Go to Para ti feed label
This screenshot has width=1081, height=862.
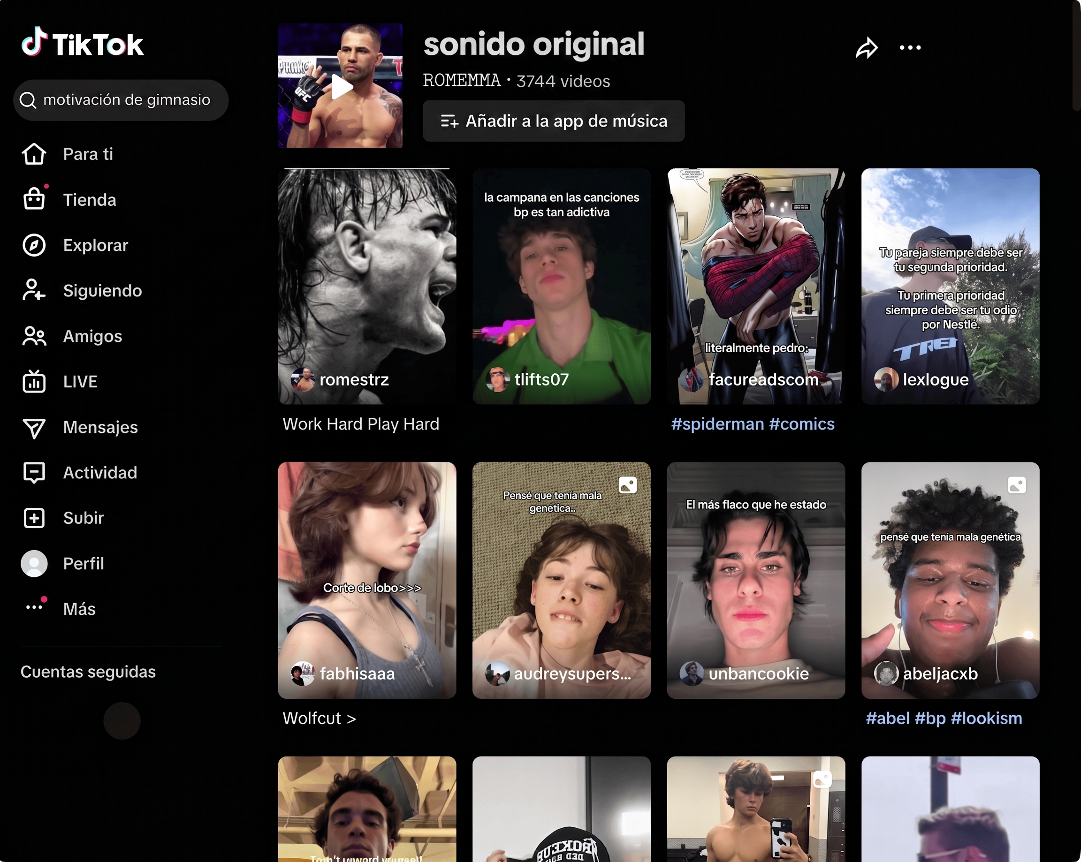88,154
